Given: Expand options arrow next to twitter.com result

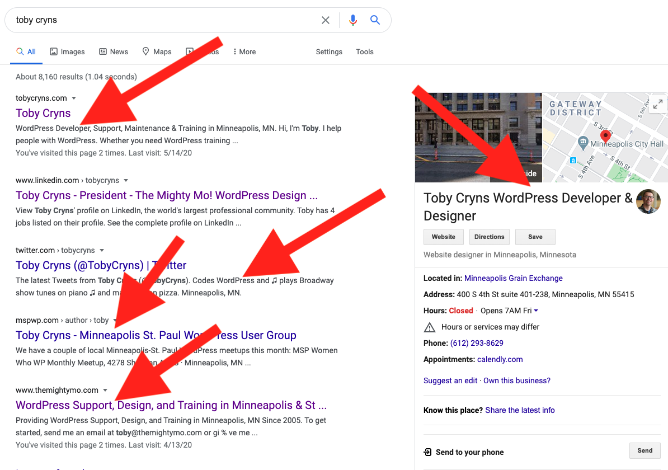Looking at the screenshot, I should tap(101, 251).
